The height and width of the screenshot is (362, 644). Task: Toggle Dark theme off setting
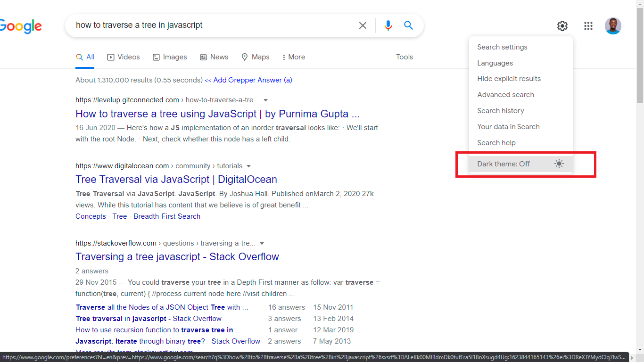pos(521,164)
